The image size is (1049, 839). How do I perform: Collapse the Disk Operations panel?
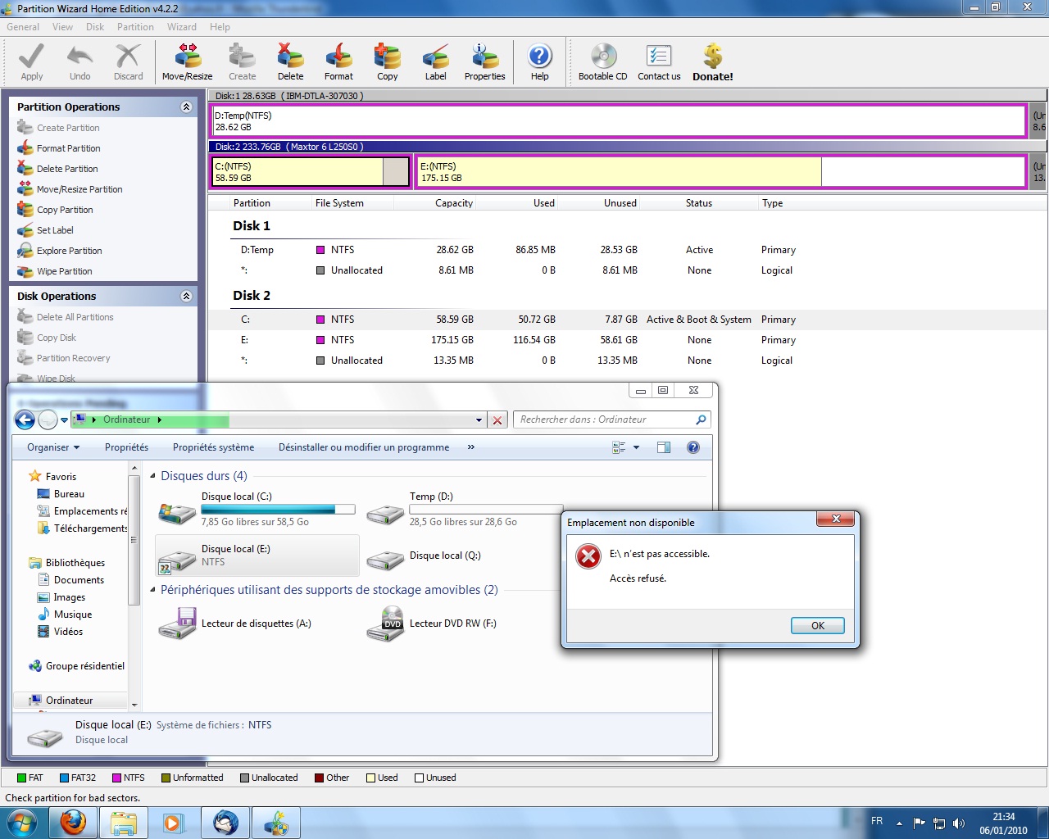pos(186,296)
